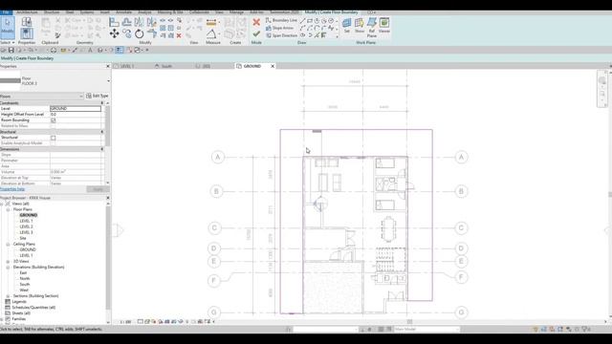Screen dimensions: 612x344
Task: Collapse the Floor Plans tree node
Action: pyautogui.click(x=8, y=210)
